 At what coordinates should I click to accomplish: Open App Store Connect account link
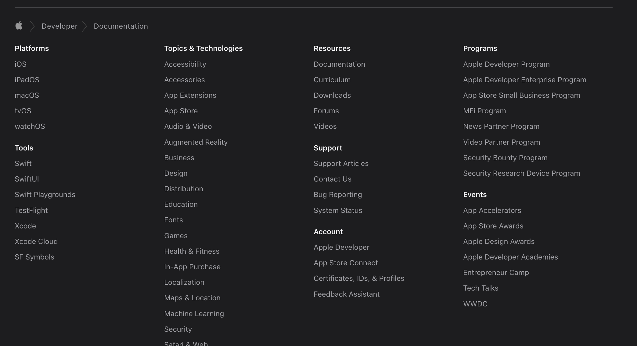pos(346,263)
